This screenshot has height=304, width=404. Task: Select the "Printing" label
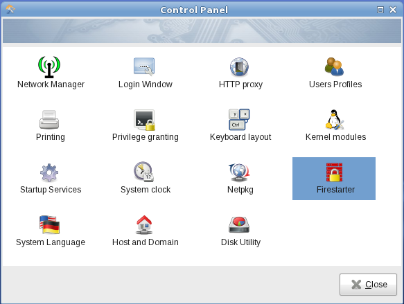click(51, 137)
